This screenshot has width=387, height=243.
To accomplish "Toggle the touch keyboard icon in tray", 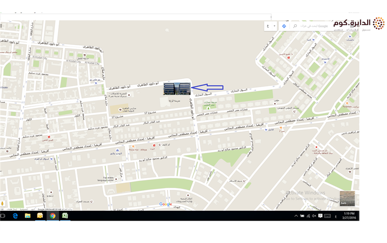I will pos(328,216).
